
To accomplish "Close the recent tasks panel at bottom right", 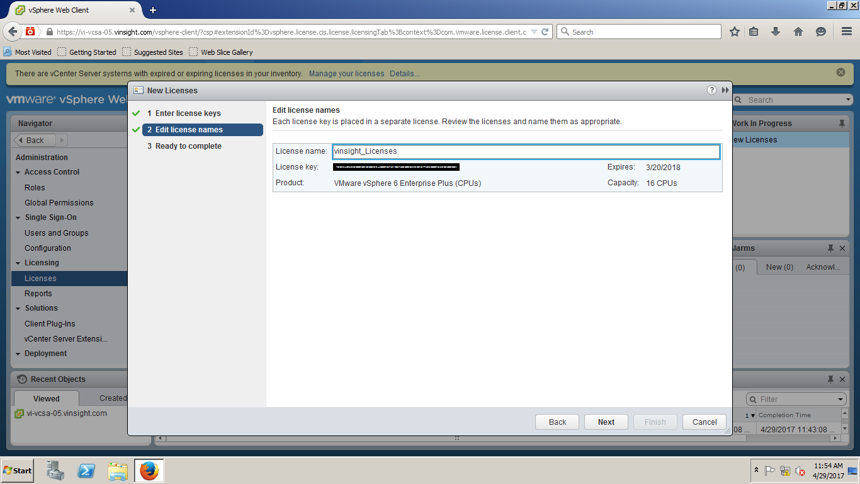I will point(842,379).
